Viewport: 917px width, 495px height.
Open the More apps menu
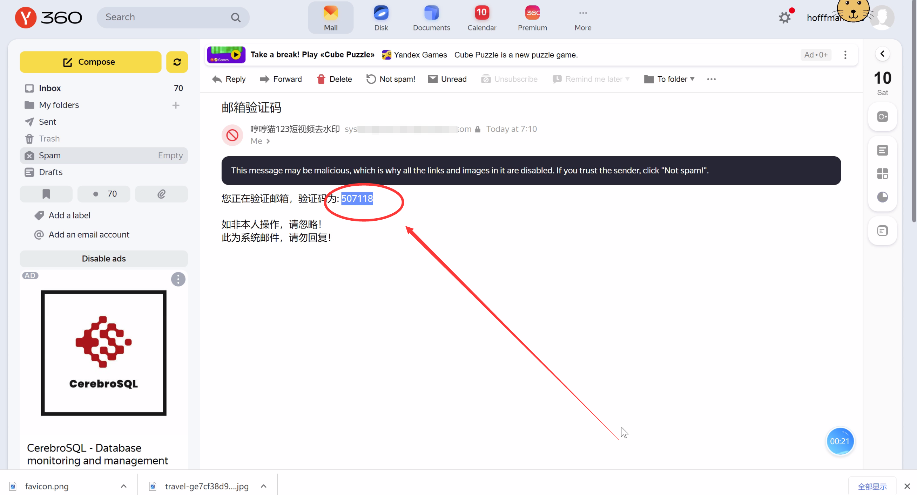point(583,18)
